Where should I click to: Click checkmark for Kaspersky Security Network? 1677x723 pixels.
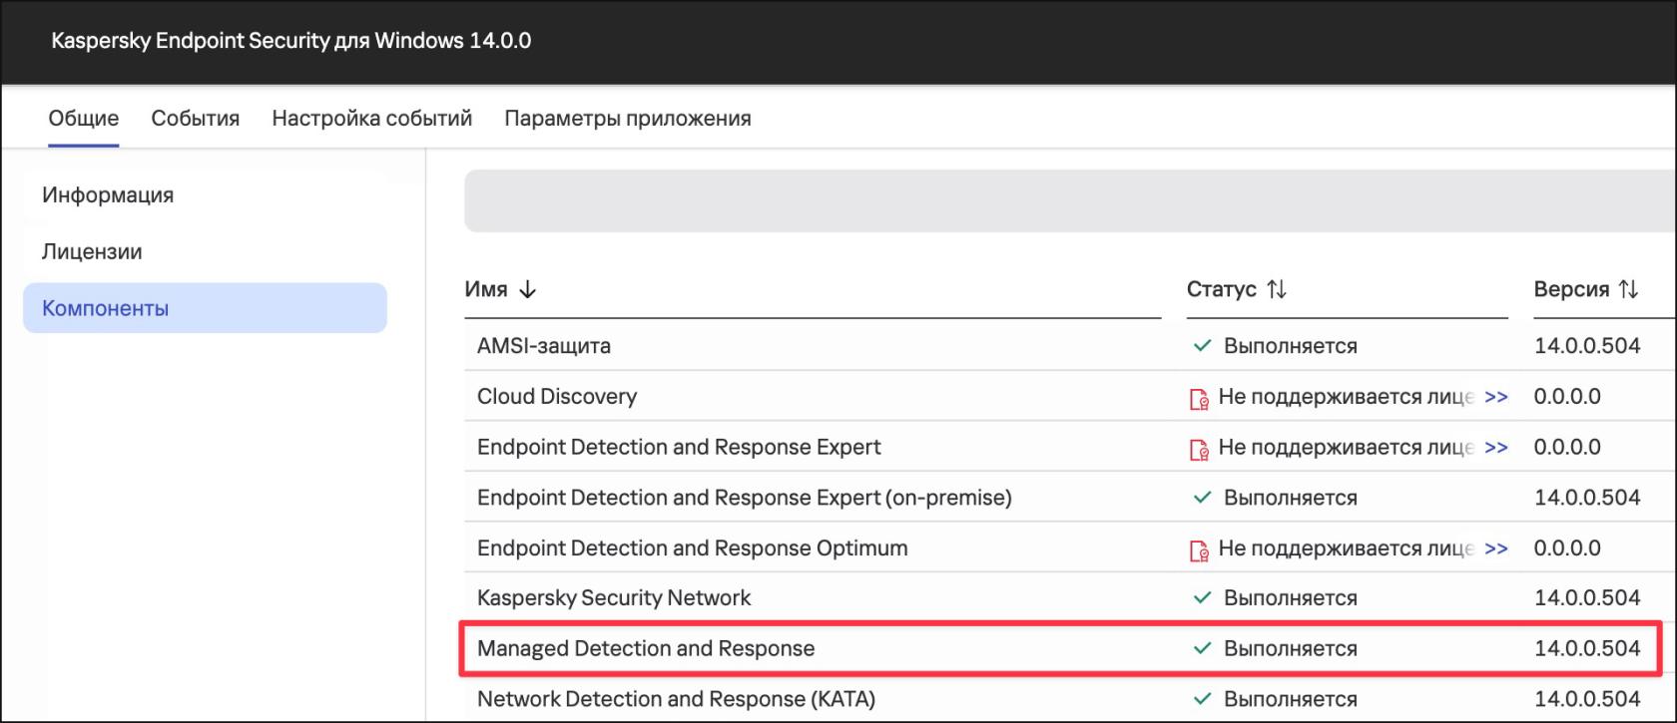pos(1203,598)
